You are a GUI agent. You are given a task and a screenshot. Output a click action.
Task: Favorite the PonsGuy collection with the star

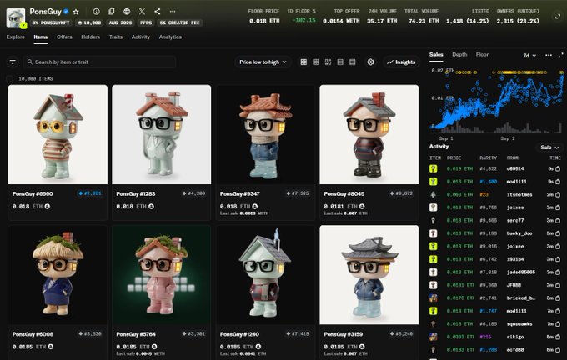pos(76,12)
